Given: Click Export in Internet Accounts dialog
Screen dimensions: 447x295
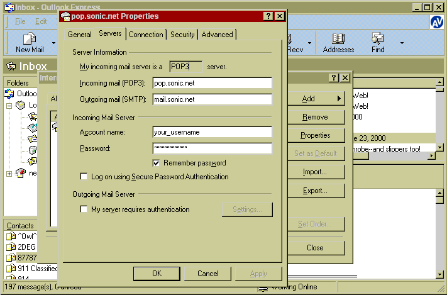Looking at the screenshot, I should pyautogui.click(x=316, y=191).
